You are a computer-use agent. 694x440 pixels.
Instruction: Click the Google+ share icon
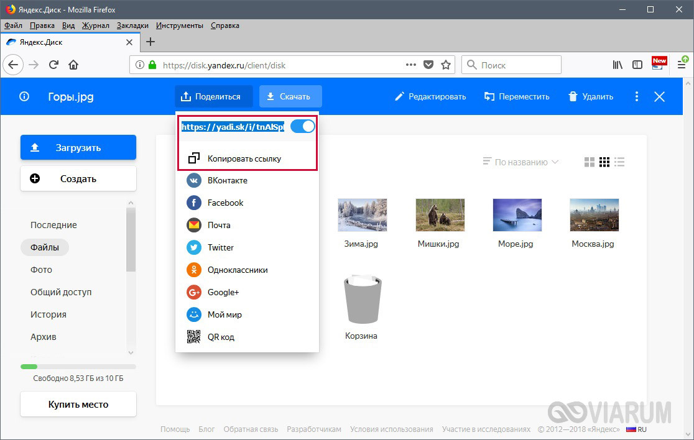pyautogui.click(x=194, y=292)
